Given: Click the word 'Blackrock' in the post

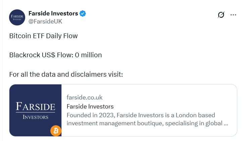Looking at the screenshot, I should click(23, 55).
